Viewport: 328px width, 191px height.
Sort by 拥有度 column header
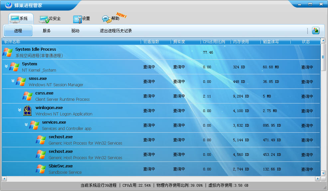click(x=186, y=42)
